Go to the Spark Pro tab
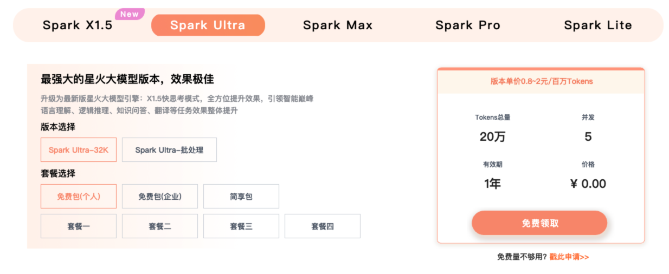 [x=468, y=25]
